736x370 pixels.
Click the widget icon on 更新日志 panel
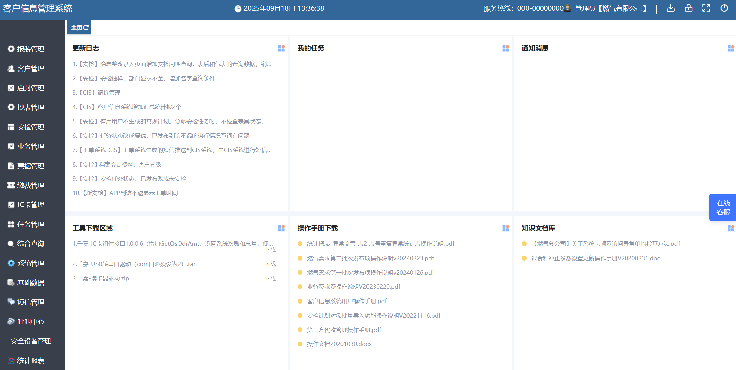click(281, 48)
